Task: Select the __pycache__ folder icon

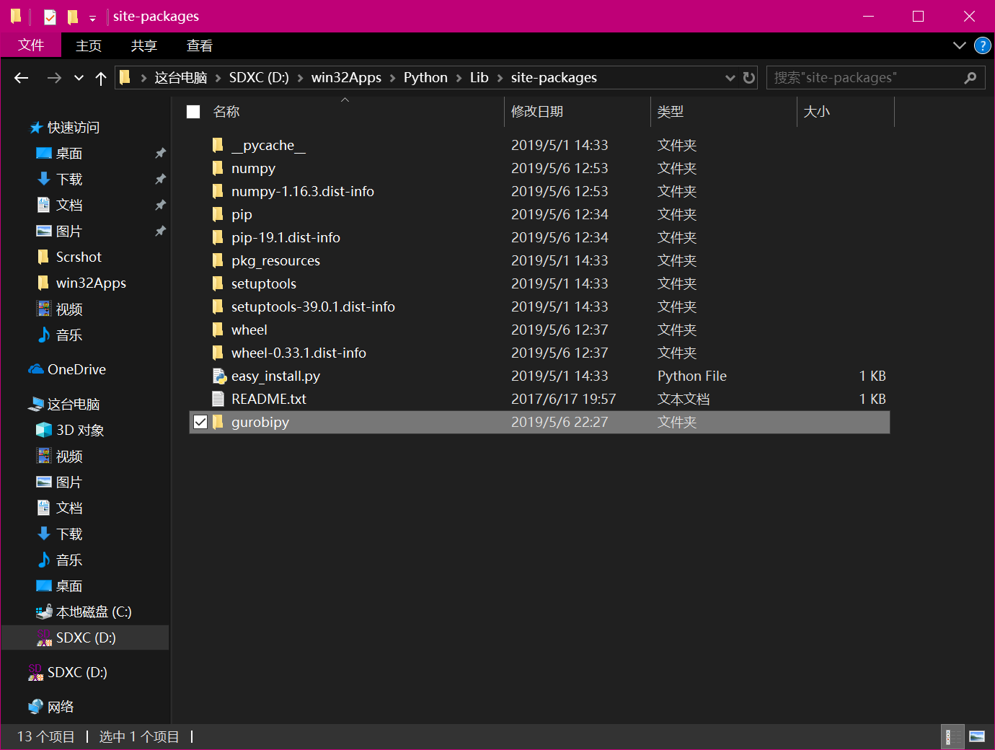Action: point(218,145)
